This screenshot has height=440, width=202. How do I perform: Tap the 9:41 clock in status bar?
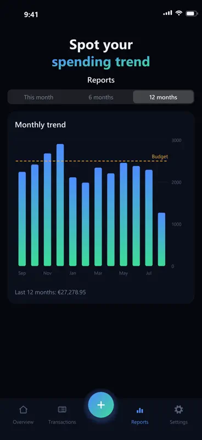[x=31, y=15]
